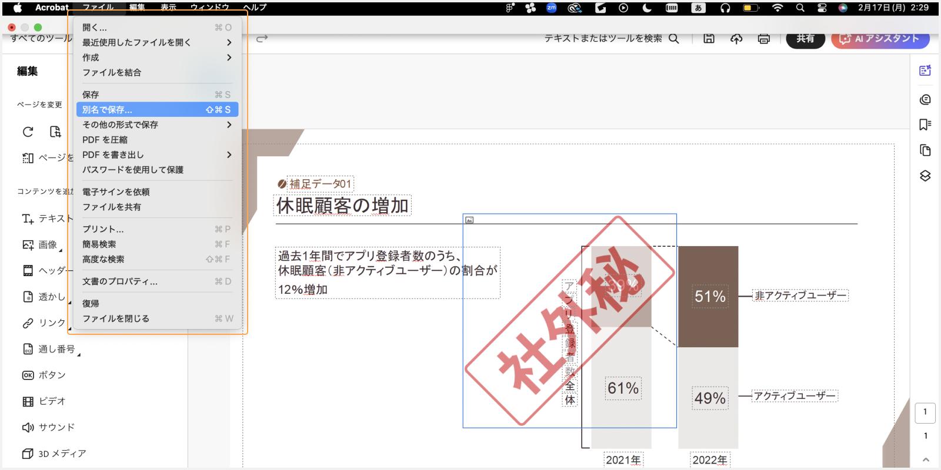The image size is (941, 470).
Task: Click the redo arrow in the toolbar
Action: pyautogui.click(x=262, y=38)
